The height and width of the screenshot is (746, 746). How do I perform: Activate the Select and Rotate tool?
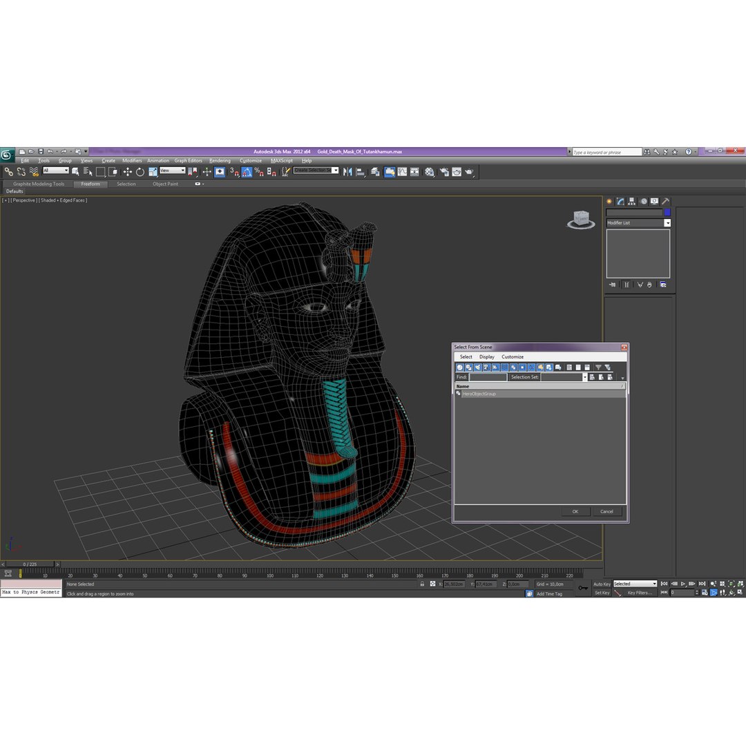coord(140,172)
